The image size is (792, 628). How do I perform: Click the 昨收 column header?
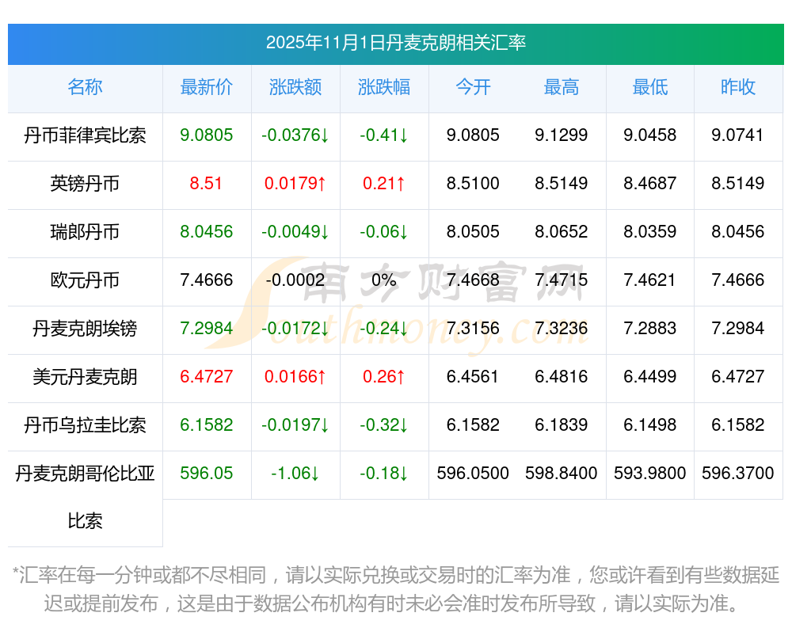coord(738,87)
